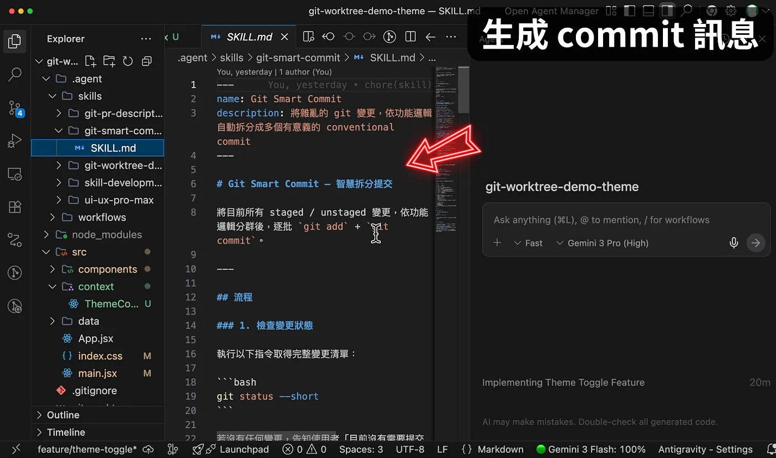Open the editor's more actions ellipsis
Image resolution: width=776 pixels, height=458 pixels.
point(451,37)
